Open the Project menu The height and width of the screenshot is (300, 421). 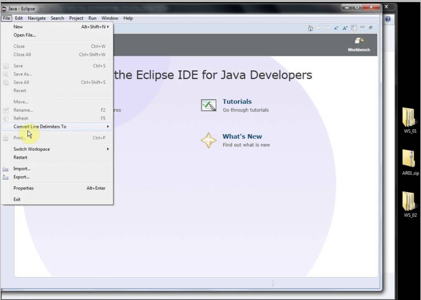point(76,18)
